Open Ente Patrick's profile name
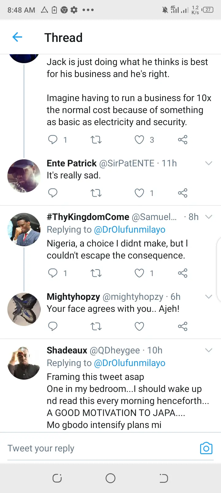 coord(72,163)
